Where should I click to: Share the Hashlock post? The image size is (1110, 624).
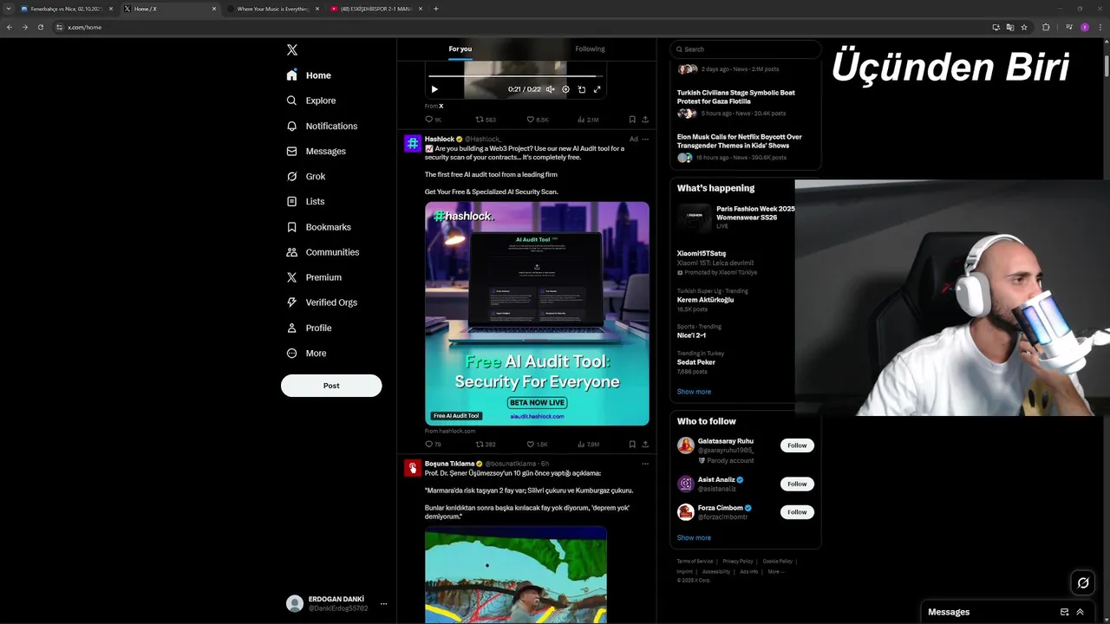point(644,445)
